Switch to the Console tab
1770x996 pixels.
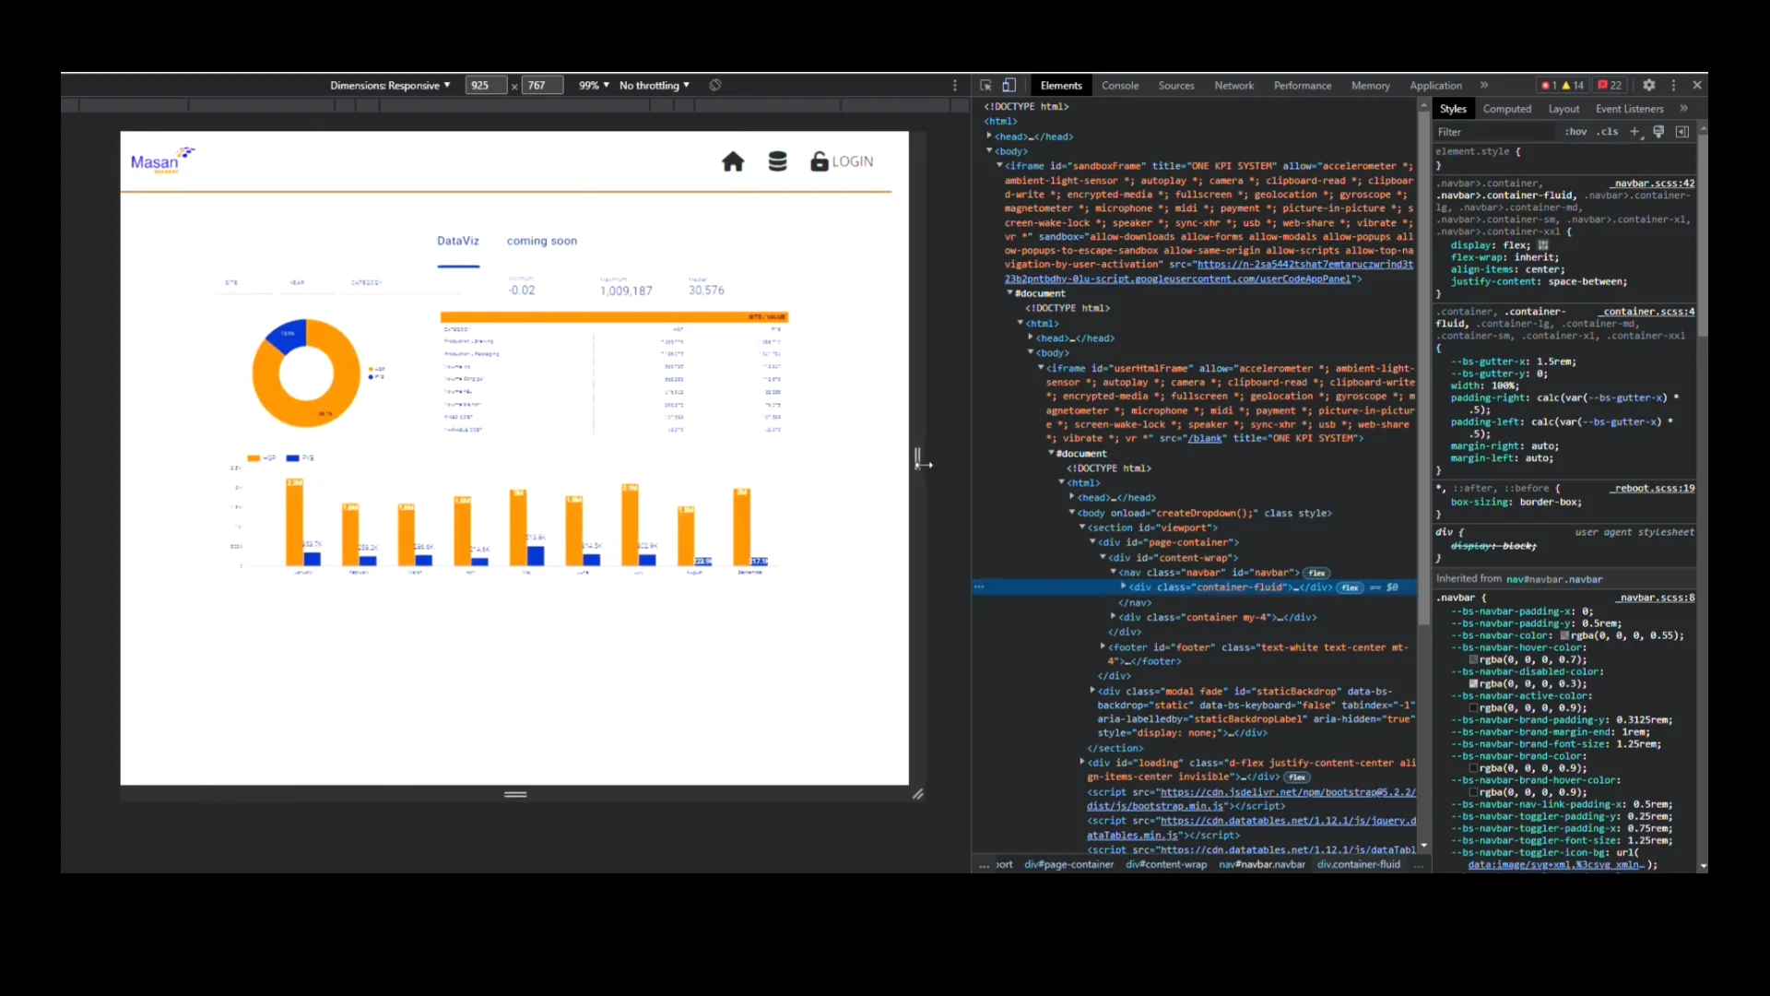pos(1120,85)
